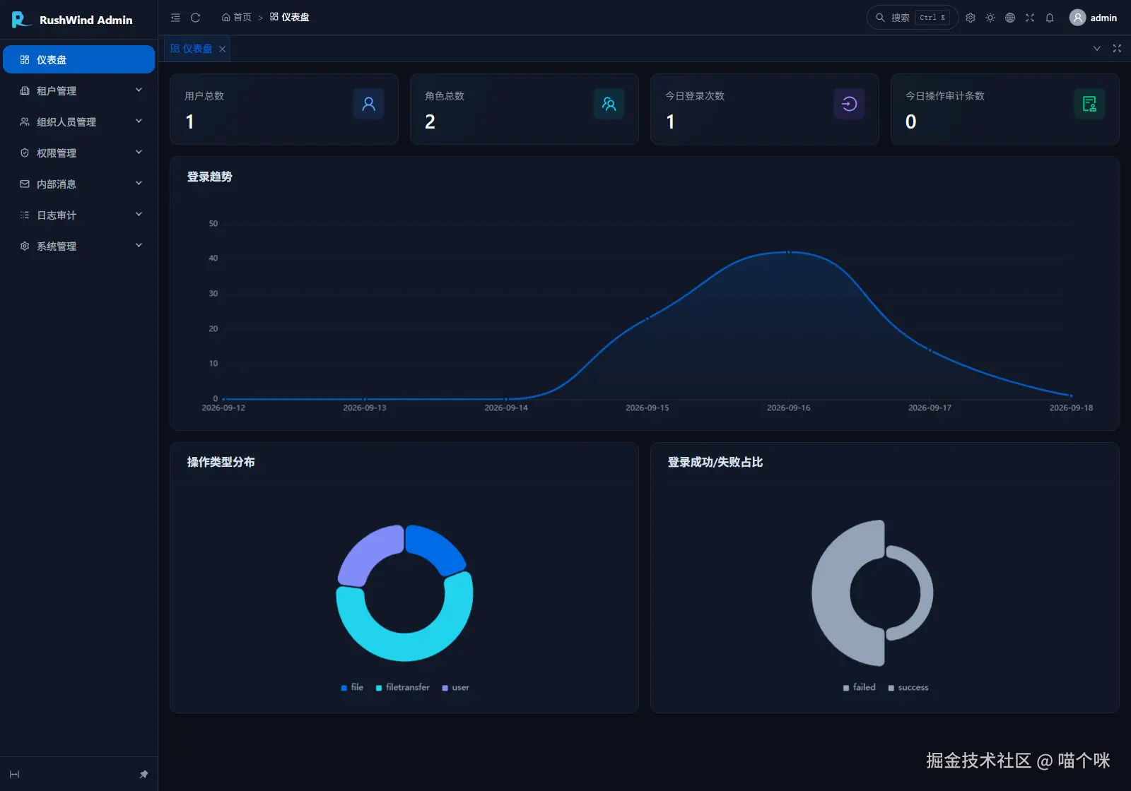Toggle the success legend item

[908, 687]
